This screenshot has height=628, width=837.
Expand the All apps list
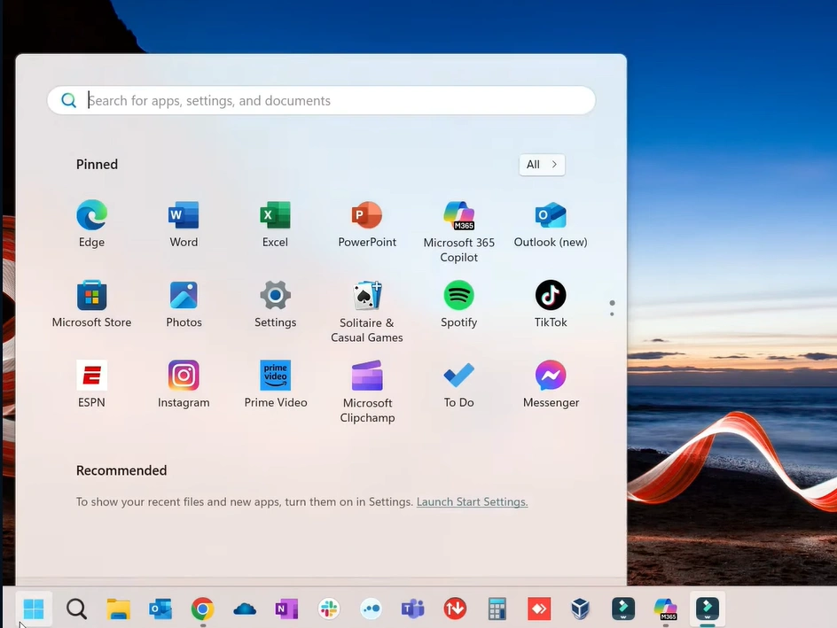coord(542,165)
